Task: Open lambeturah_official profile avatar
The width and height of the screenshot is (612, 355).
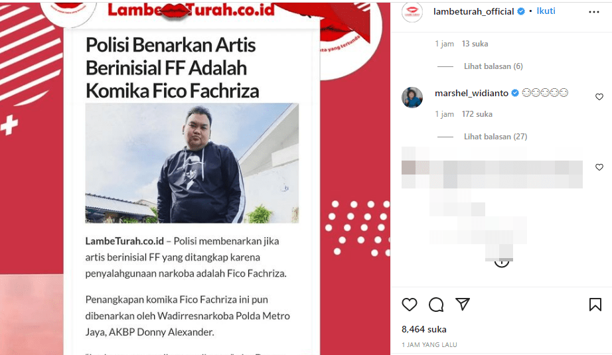Action: [412, 12]
